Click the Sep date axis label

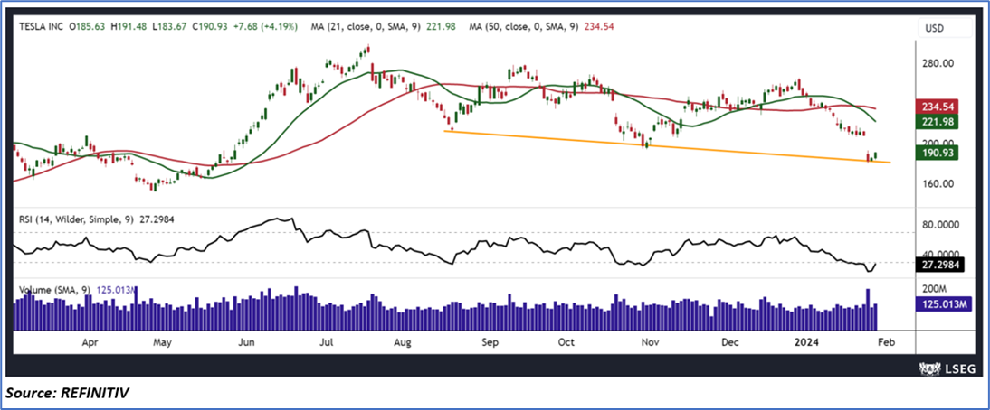pyautogui.click(x=490, y=343)
